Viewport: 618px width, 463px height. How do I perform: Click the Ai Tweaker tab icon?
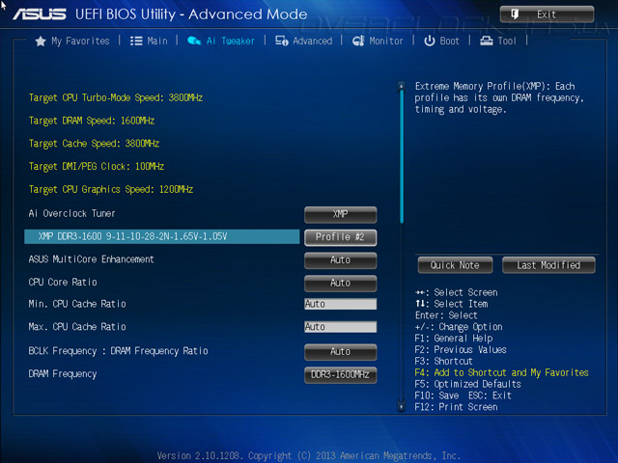[x=194, y=41]
